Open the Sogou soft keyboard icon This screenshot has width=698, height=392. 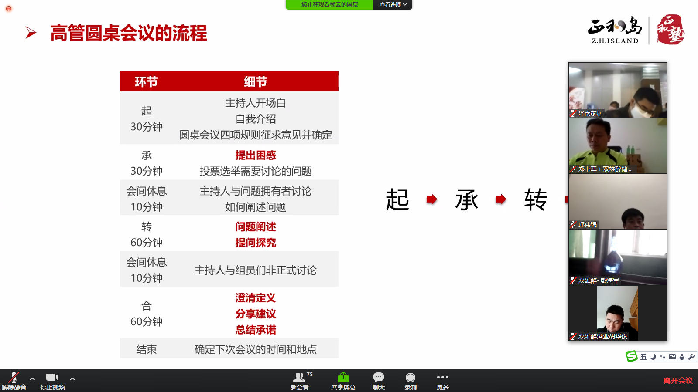click(672, 357)
